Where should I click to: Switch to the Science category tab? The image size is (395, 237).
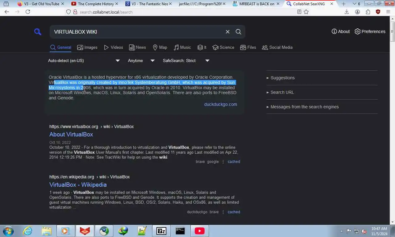(223, 47)
